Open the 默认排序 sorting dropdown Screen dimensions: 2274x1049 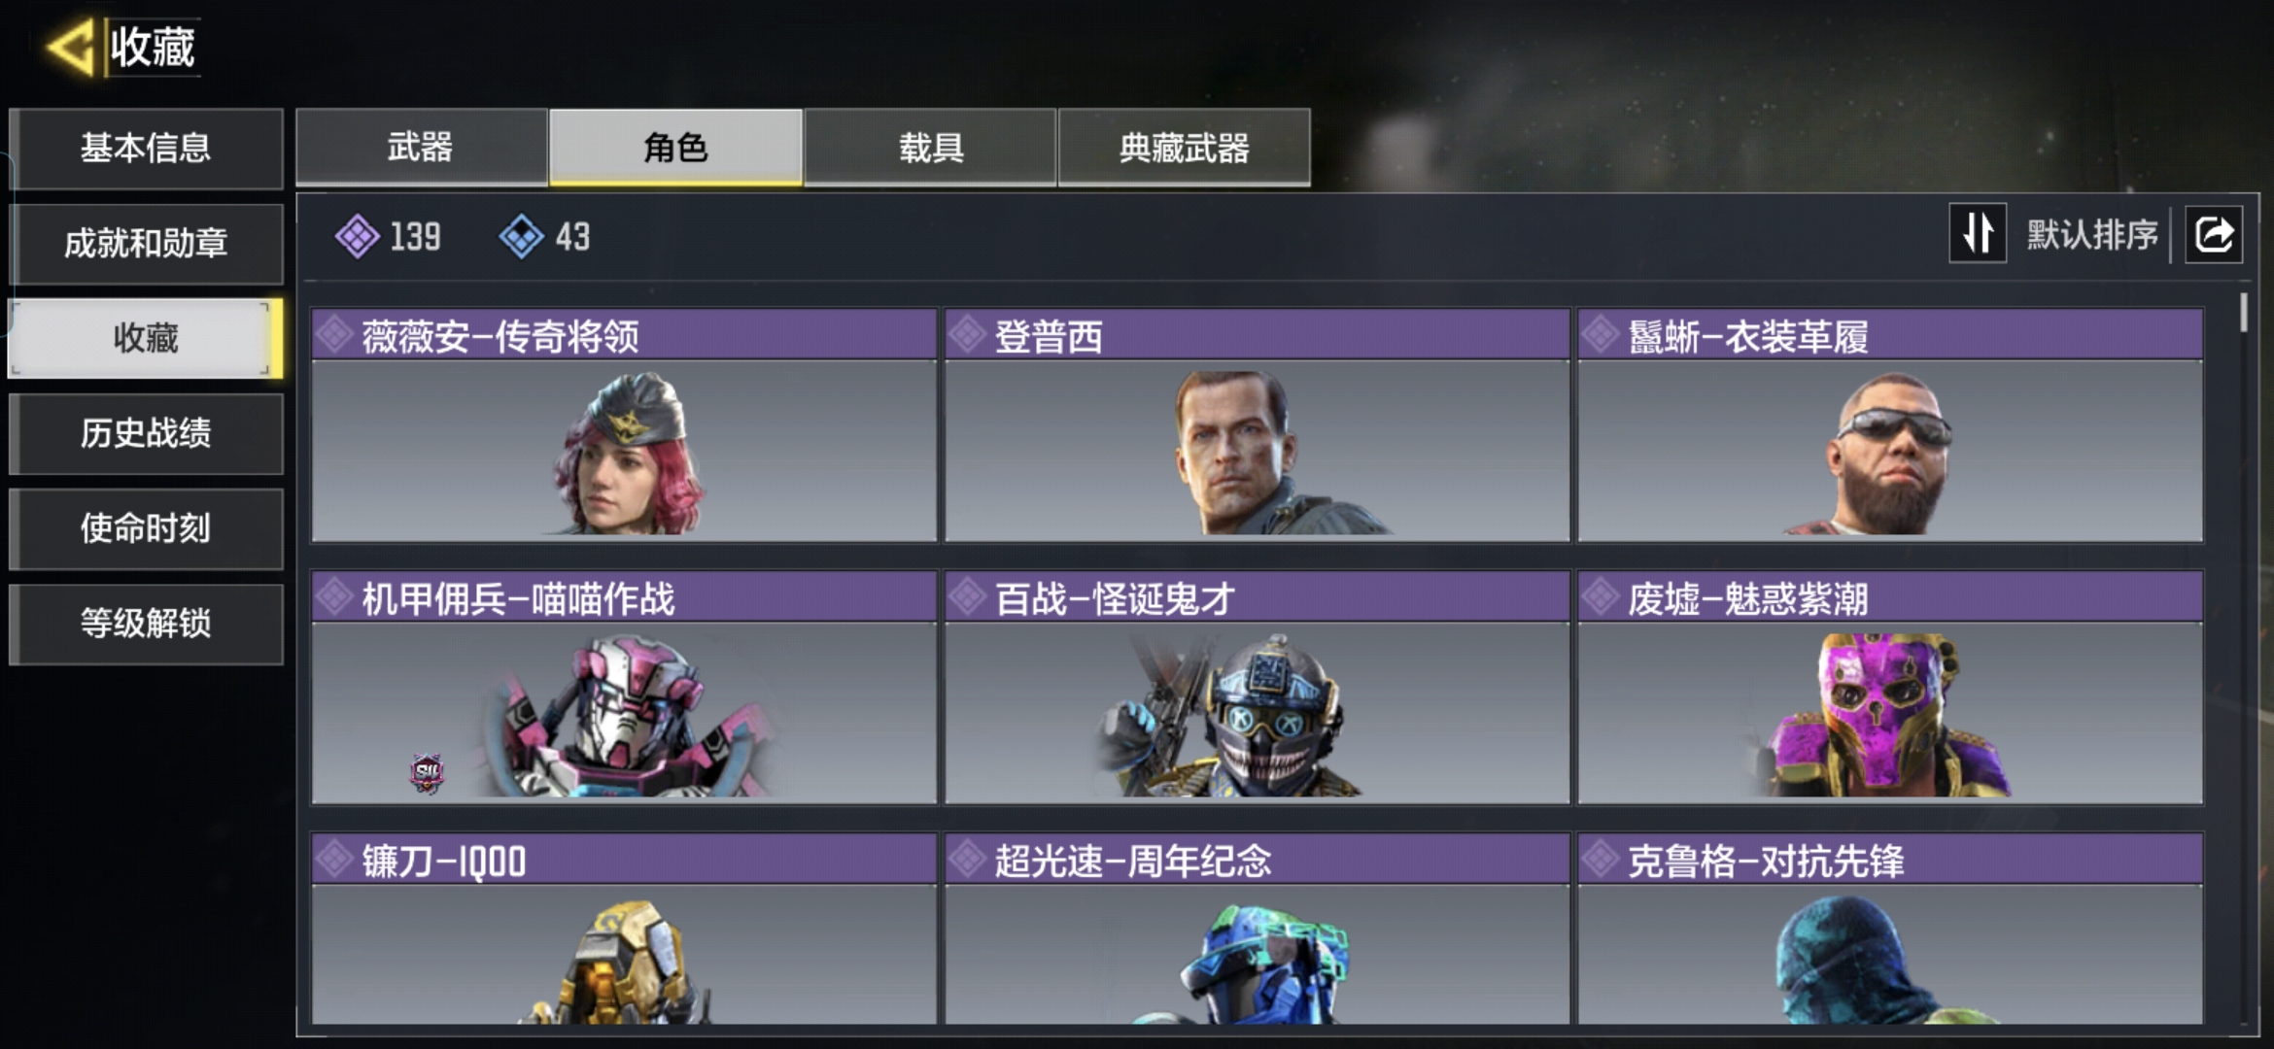point(2091,235)
